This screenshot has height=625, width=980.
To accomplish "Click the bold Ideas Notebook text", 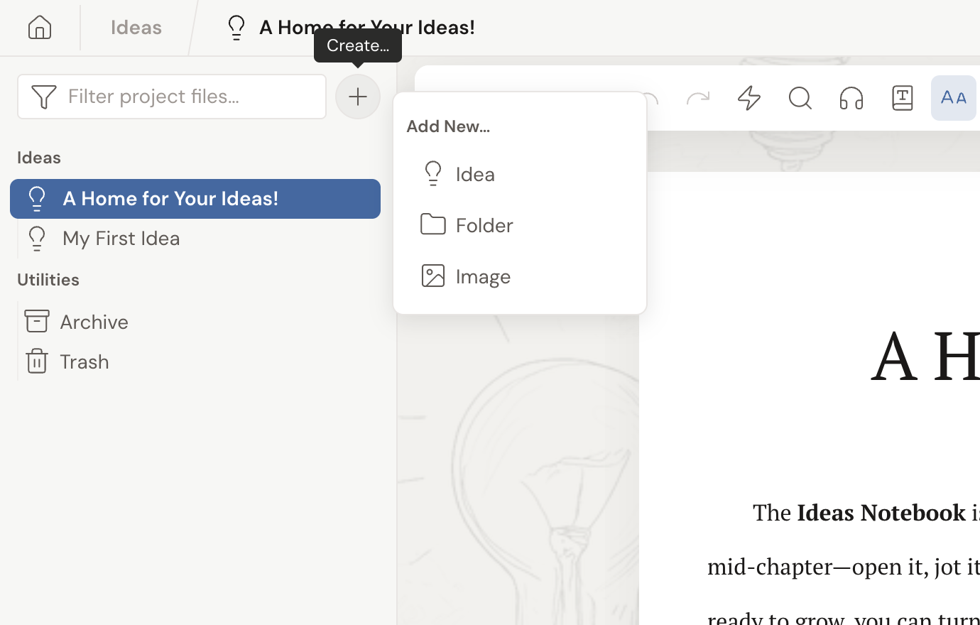I will (881, 513).
